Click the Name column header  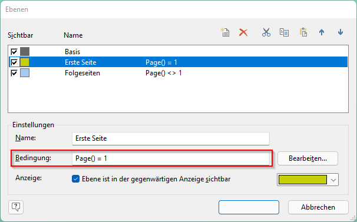(73, 35)
